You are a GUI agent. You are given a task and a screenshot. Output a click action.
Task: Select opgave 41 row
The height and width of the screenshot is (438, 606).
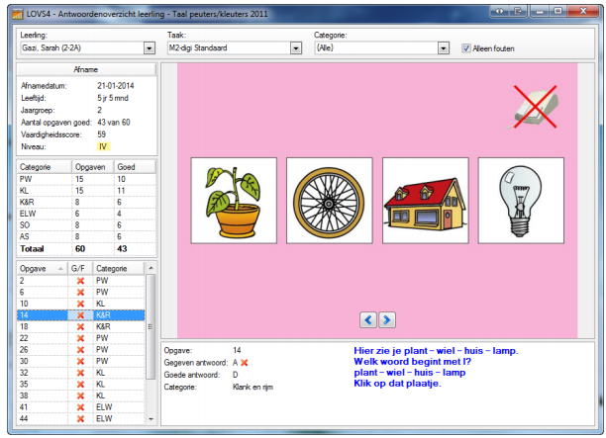click(81, 407)
